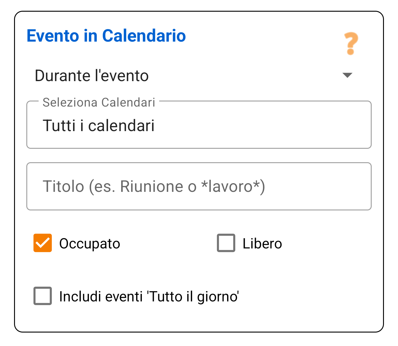Select the orange checked Occupato checkbox icon
This screenshot has height=346, width=398.
42,243
